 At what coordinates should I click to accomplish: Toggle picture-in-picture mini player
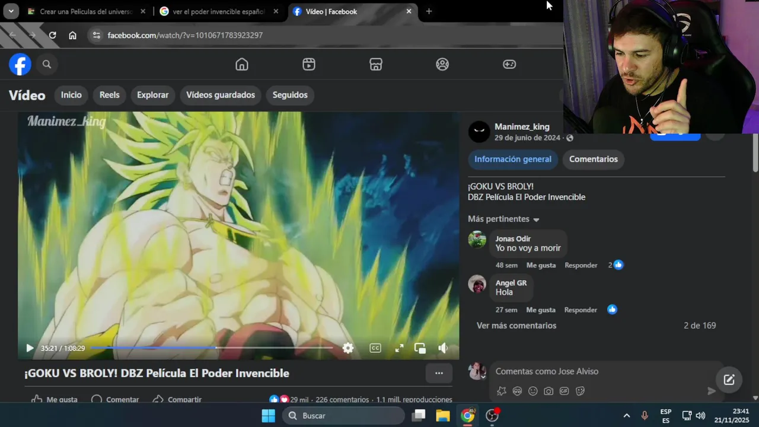coord(420,348)
